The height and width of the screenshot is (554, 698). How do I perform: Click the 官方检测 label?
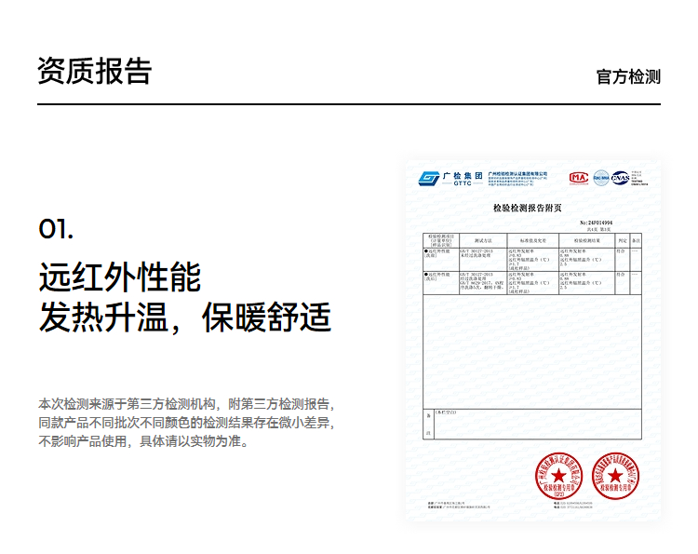click(x=628, y=76)
